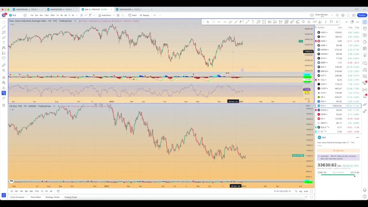
Task: Toggle log scale button
Action: pos(300,191)
